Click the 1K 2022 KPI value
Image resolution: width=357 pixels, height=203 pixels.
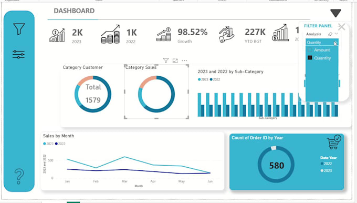(132, 33)
